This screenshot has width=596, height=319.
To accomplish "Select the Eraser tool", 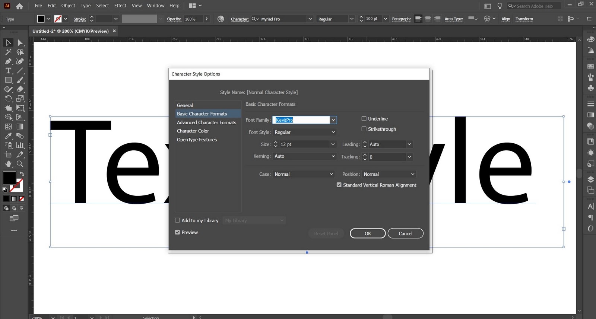I will point(20,89).
